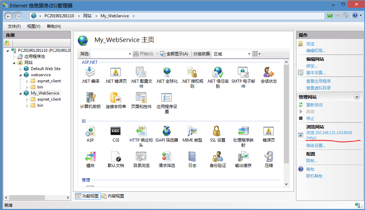Viewport: 365px width, 210px height.
Task: Open the SSL 设置 feature
Action: click(218, 134)
